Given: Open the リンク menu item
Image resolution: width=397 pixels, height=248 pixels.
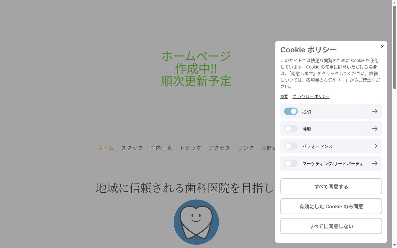Looking at the screenshot, I should coord(246,148).
